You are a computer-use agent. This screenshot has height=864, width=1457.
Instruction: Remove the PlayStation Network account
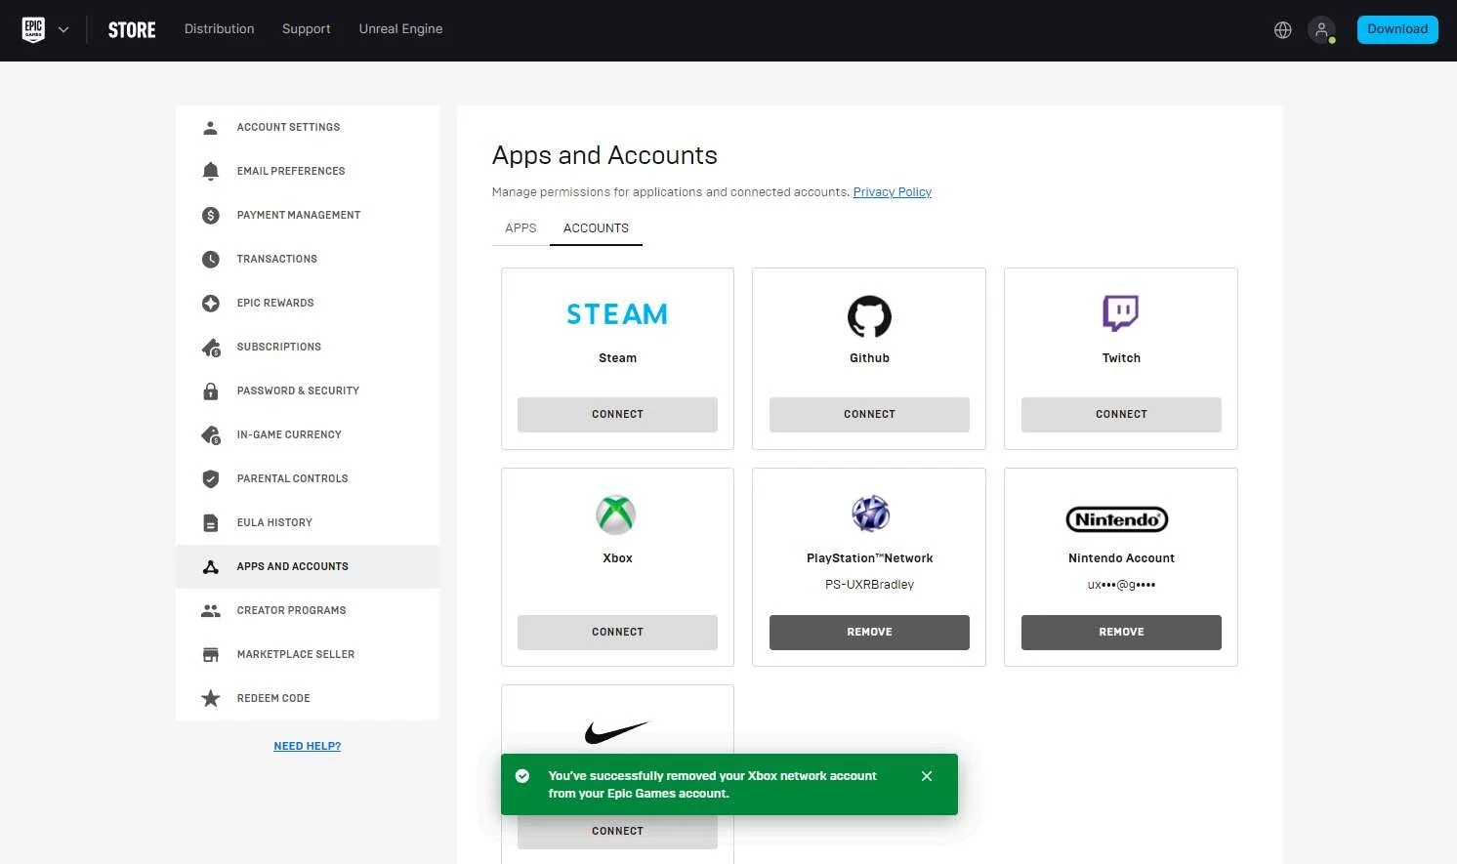[869, 633]
